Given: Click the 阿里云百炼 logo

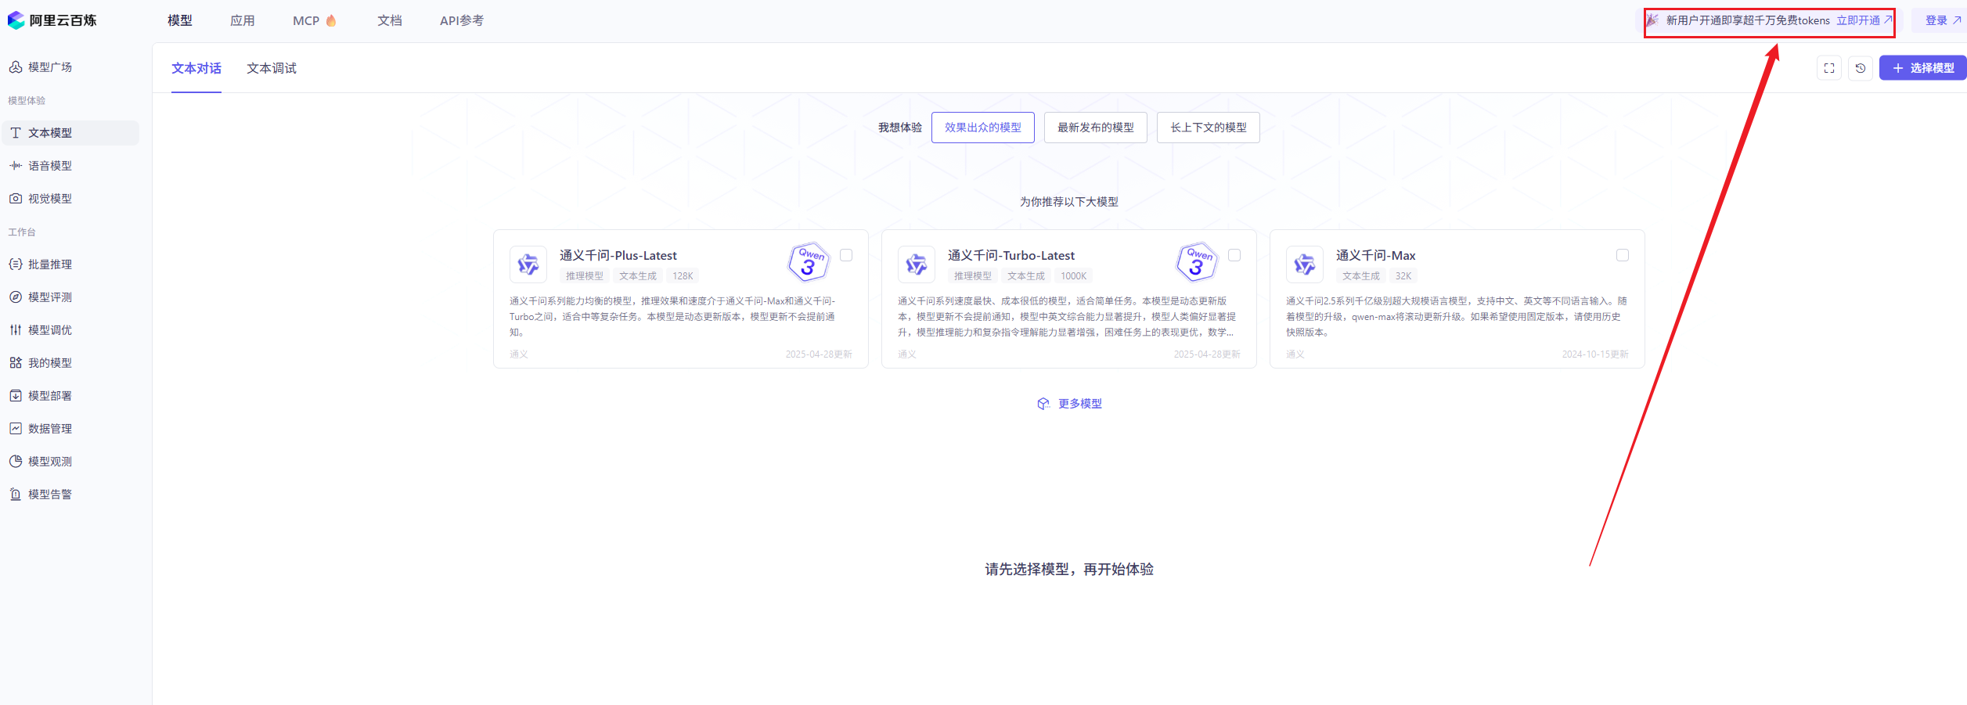Looking at the screenshot, I should point(52,20).
